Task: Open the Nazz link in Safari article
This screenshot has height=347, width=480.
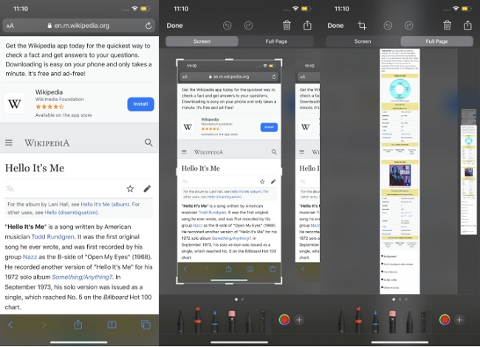Action: 30,257
